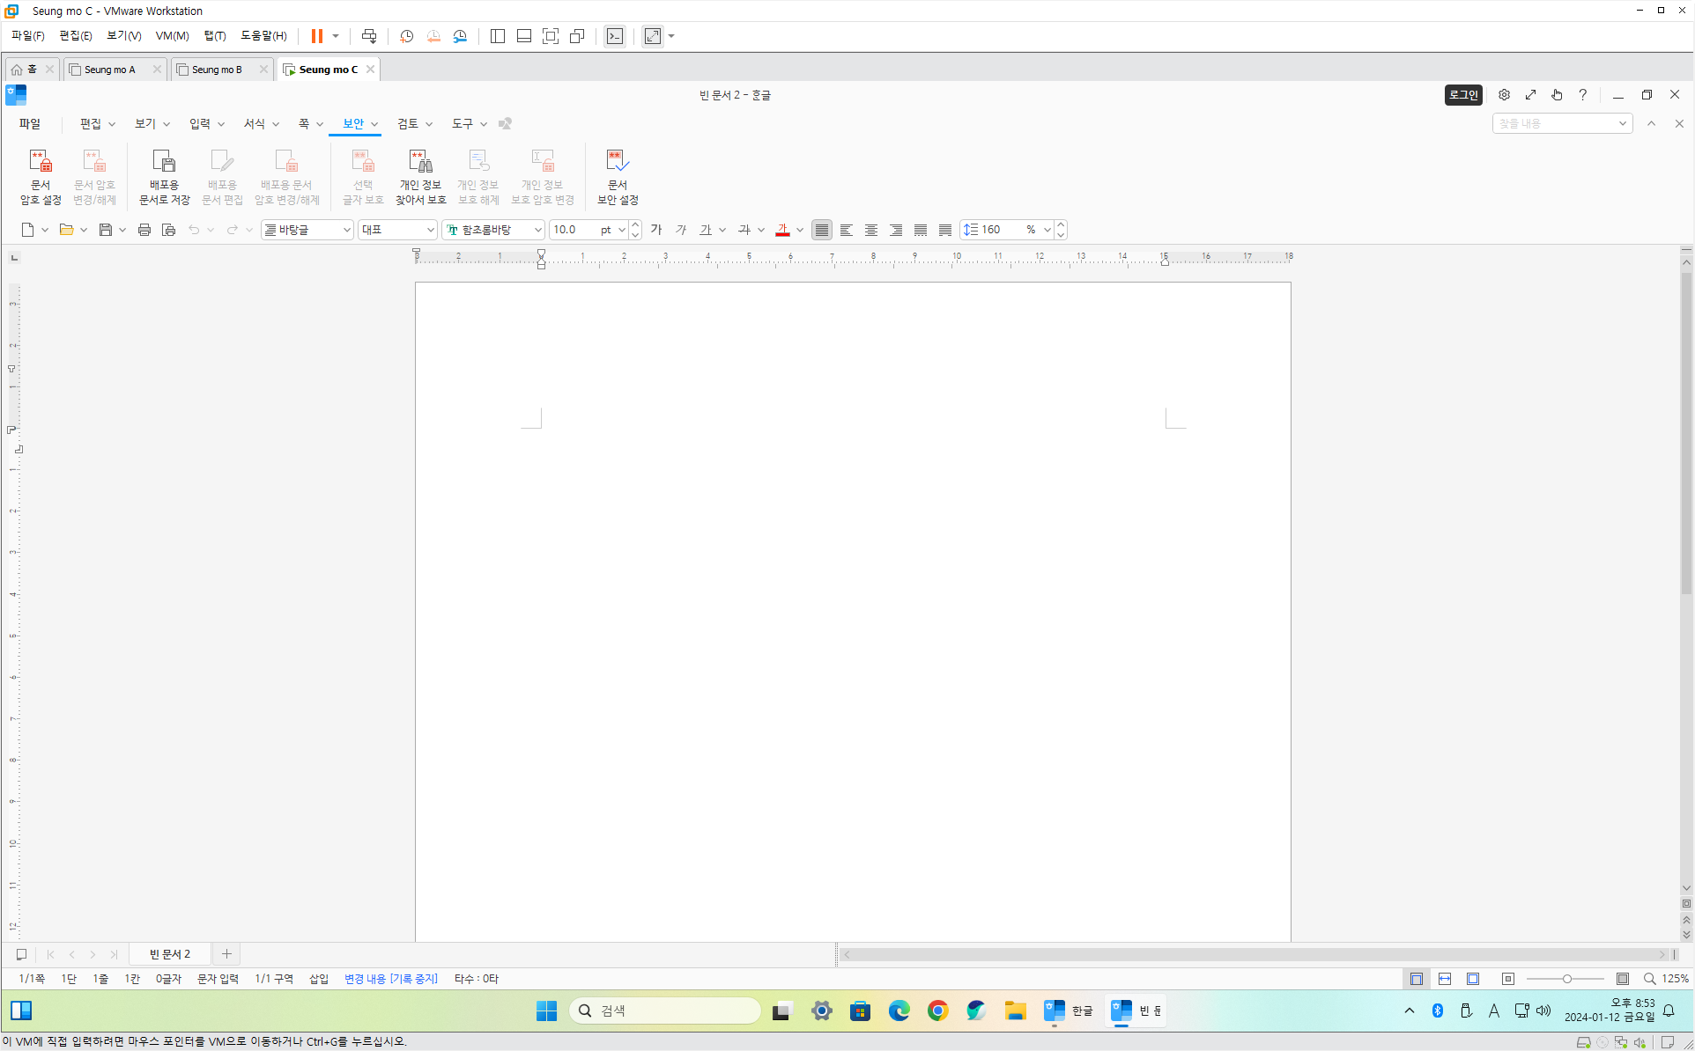The width and height of the screenshot is (1695, 1051).
Task: Click the zoom slider in status bar
Action: coord(1566,979)
